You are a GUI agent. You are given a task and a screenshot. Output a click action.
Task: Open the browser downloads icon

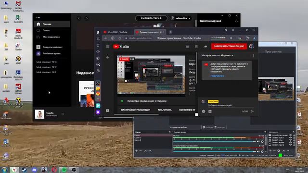coord(255,38)
